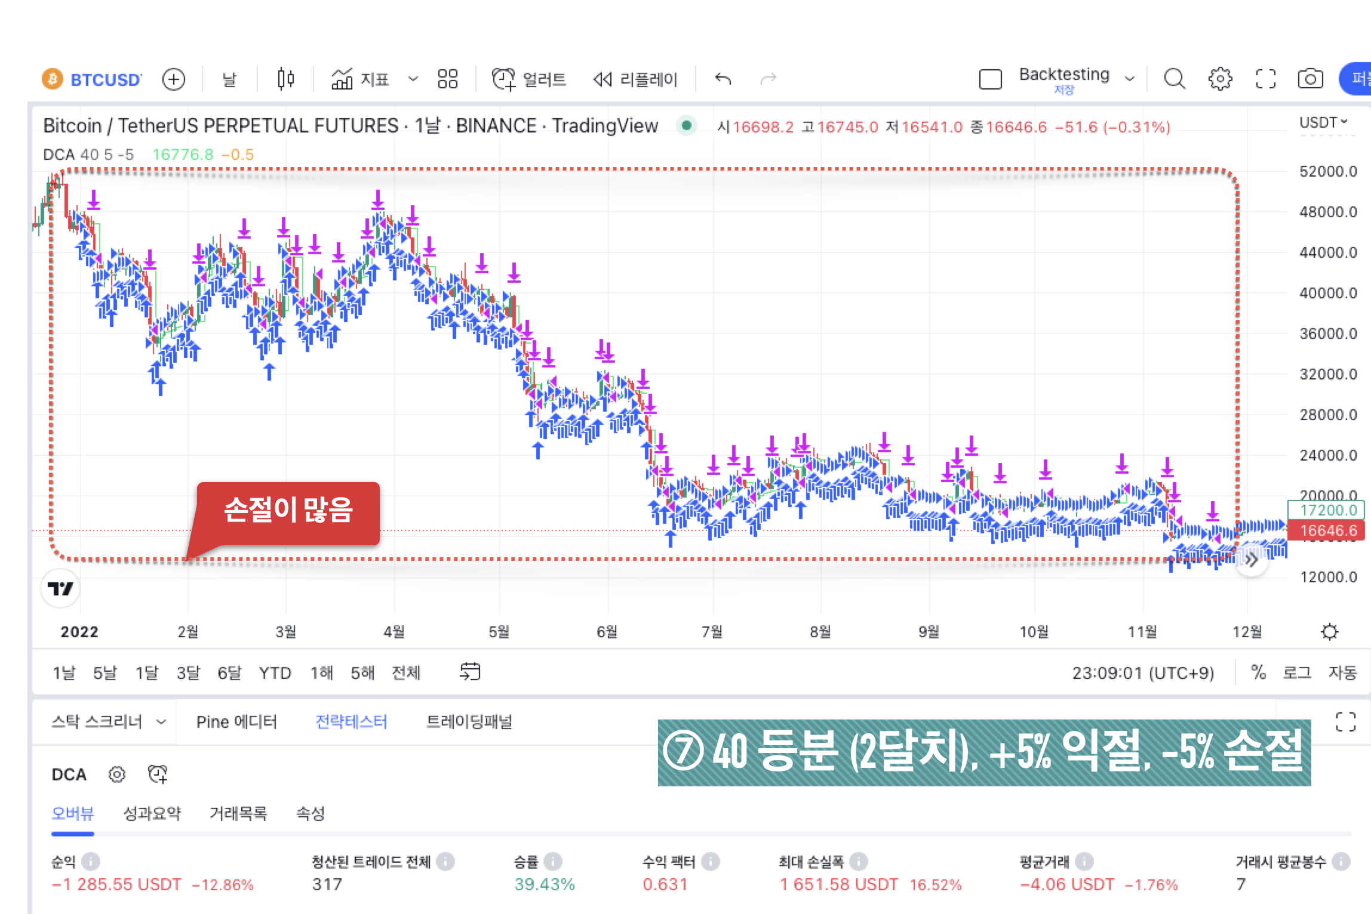Open the USDT currency dropdown

pos(1322,122)
